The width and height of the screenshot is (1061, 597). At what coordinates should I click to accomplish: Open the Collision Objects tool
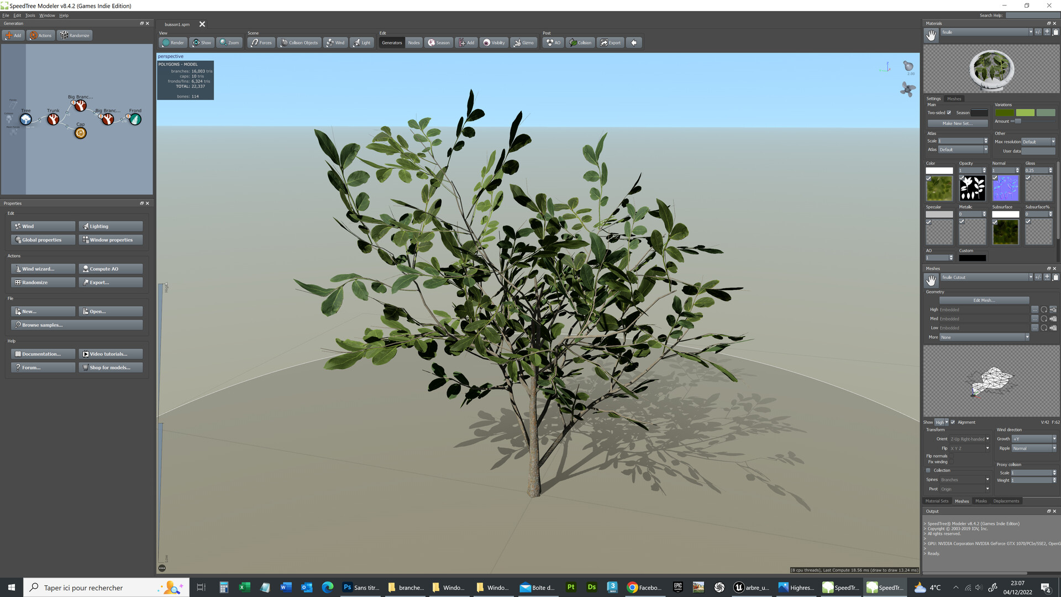(299, 43)
